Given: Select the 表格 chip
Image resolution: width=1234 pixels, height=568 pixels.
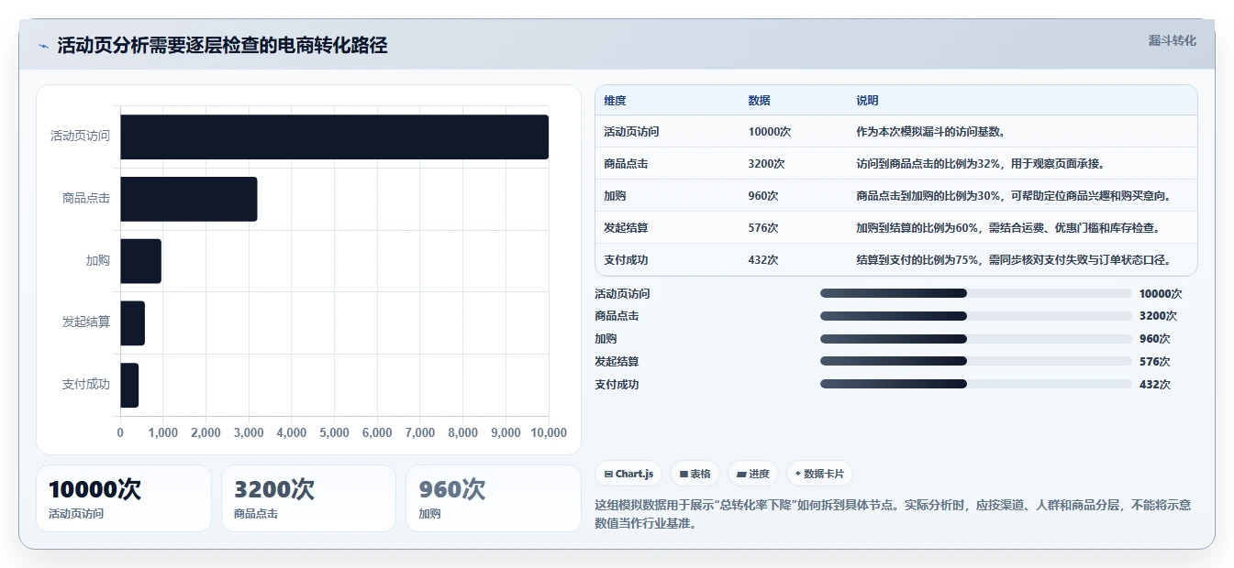Looking at the screenshot, I should [x=695, y=474].
